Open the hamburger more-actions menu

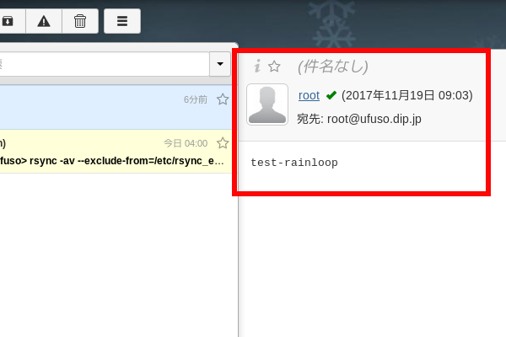[122, 21]
